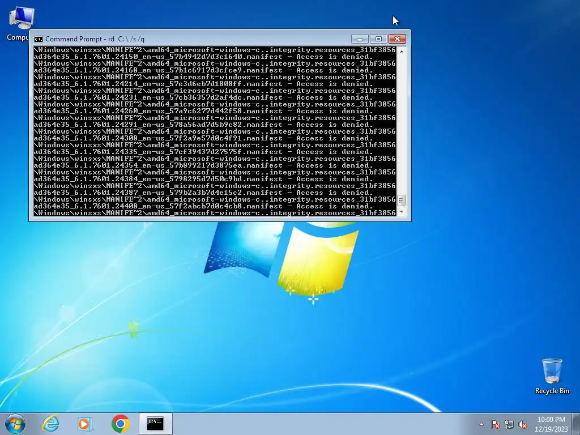Click the line containing 57b1c6917d3cfce9.manifest
Image resolution: width=580 pixels, height=435 pixels.
[203, 70]
